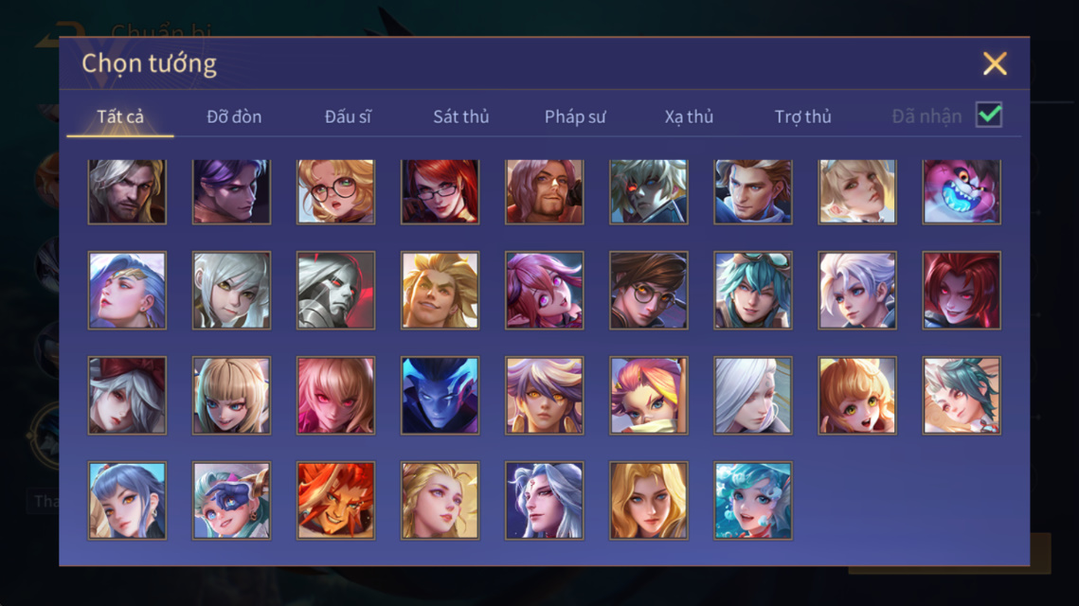Show the Xạ thủ heroes tab

(x=689, y=116)
